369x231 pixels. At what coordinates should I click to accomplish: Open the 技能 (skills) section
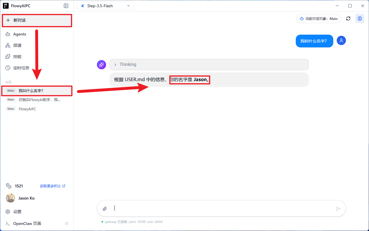pyautogui.click(x=17, y=56)
